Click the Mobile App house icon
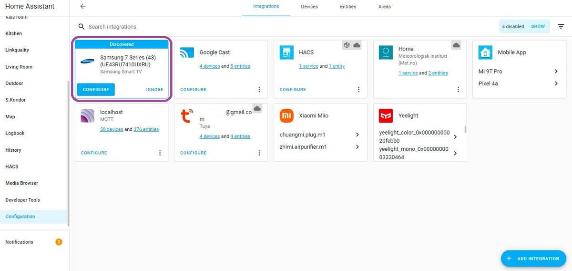572x271 pixels. click(485, 52)
